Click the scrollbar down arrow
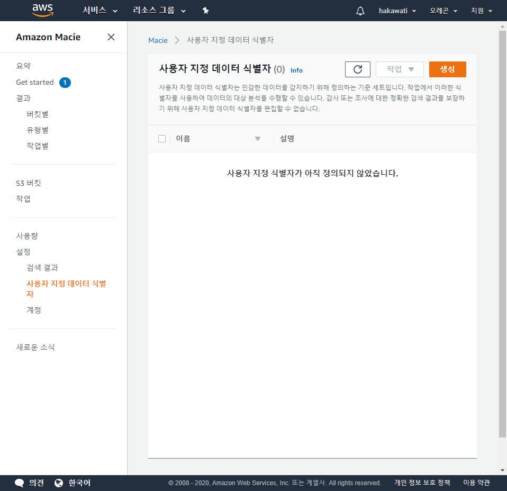The width and height of the screenshot is (507, 491). pyautogui.click(x=502, y=470)
